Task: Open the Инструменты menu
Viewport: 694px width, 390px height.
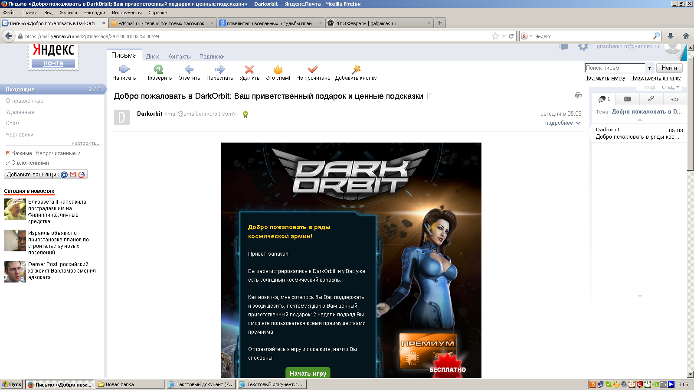Action: (127, 13)
